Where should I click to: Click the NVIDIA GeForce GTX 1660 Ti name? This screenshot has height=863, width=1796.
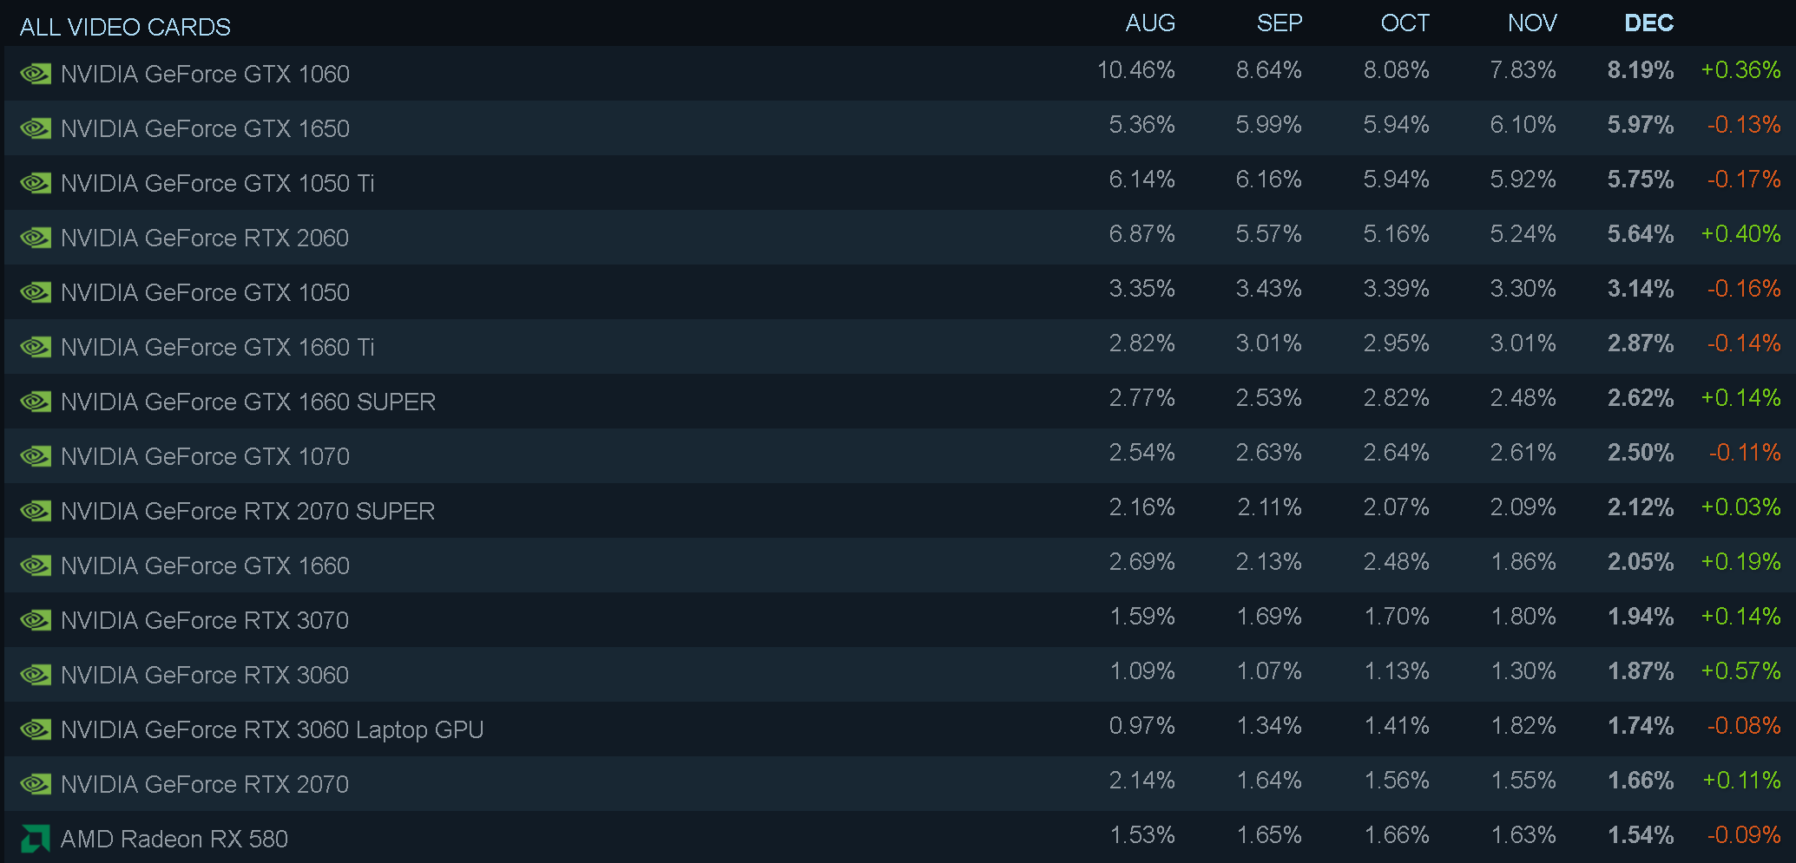217,347
